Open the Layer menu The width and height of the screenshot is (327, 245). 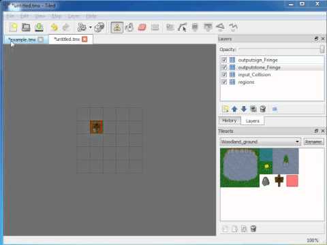74,16
